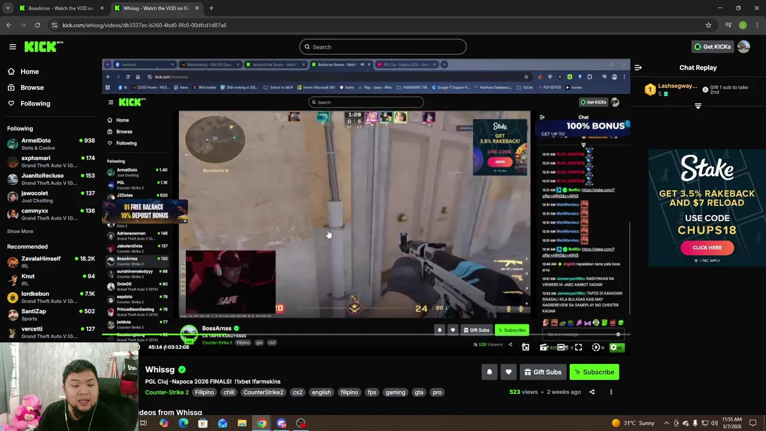Open Knut recommended channel
Image resolution: width=766 pixels, height=431 pixels.
tap(51, 280)
